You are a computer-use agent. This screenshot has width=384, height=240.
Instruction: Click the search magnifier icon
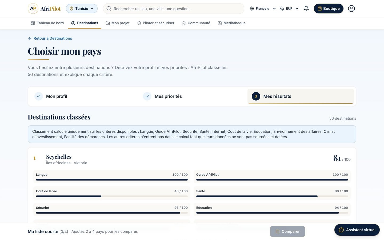[x=109, y=9]
